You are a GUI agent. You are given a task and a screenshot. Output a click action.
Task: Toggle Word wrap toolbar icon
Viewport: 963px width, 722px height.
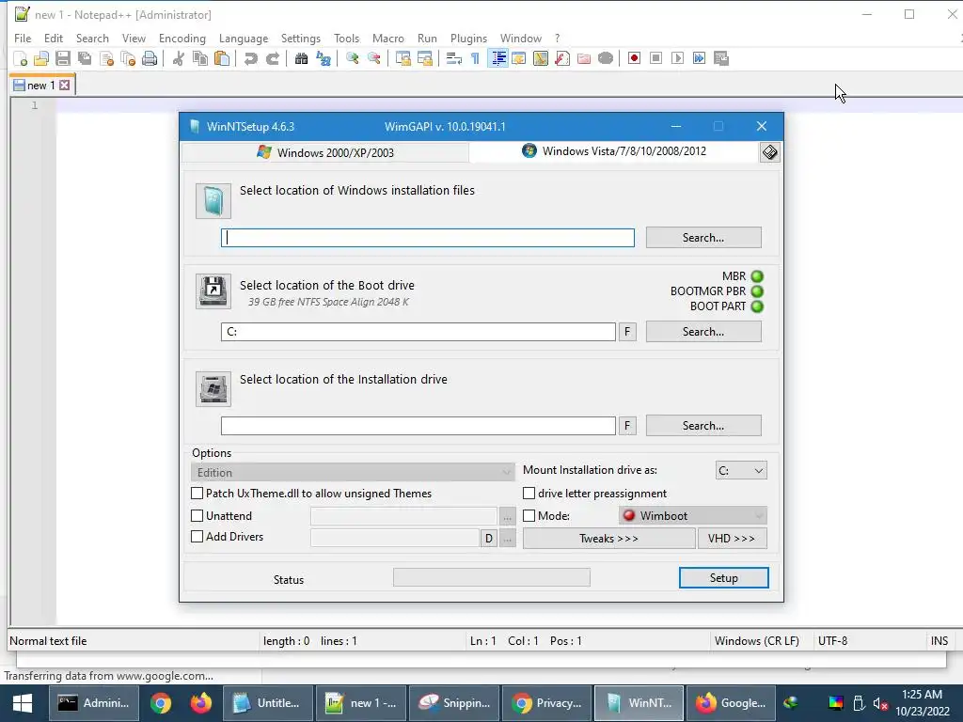[454, 58]
